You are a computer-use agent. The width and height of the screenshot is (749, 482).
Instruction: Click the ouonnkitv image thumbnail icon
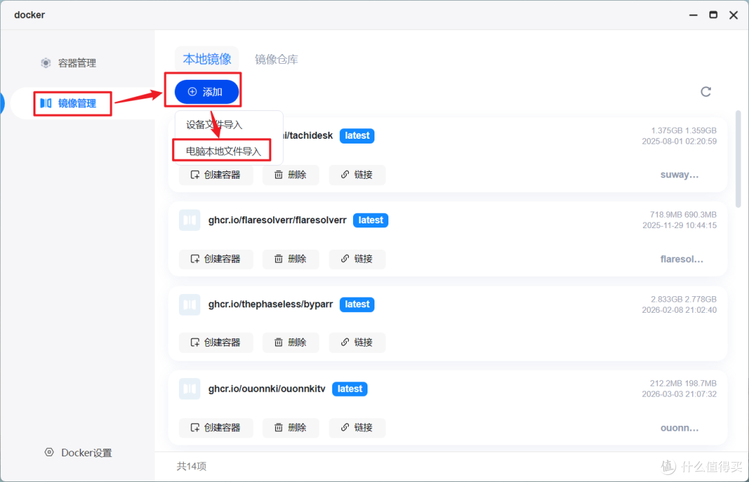[x=189, y=389]
